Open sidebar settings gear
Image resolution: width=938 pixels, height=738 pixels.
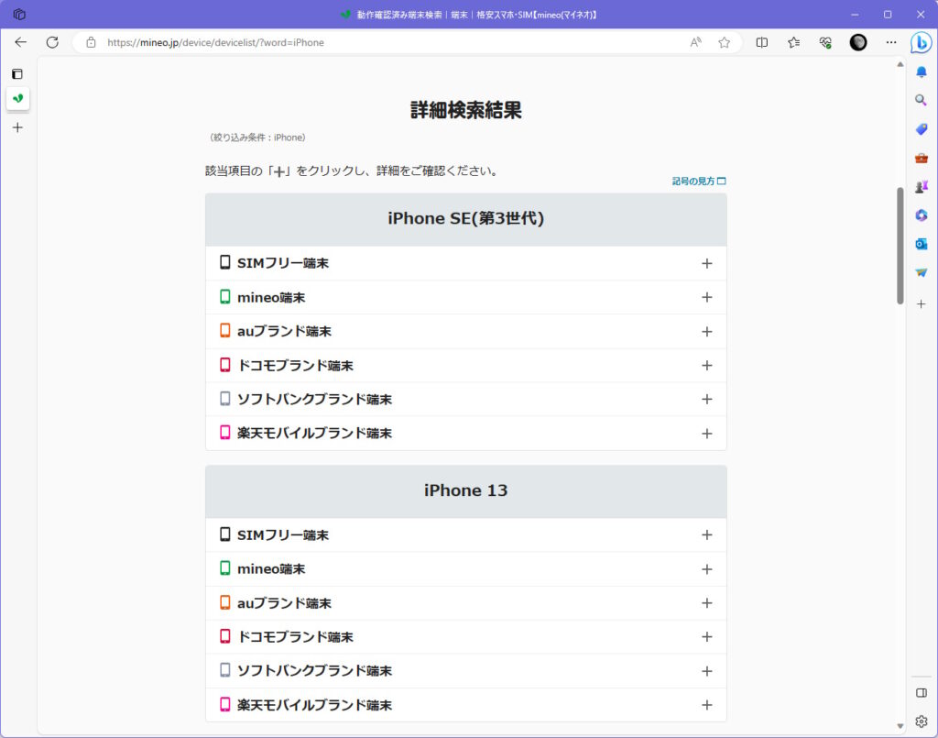coord(922,721)
